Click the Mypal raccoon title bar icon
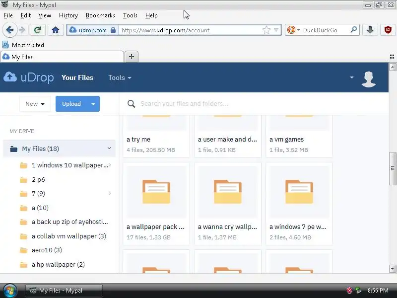Screen dimensions: 397x298 coord(5,4)
